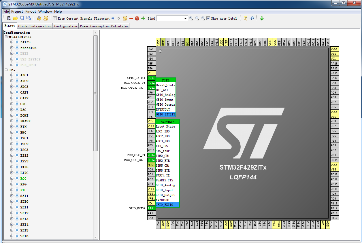Click the redo arrow icon
The width and height of the screenshot is (362, 243).
pyautogui.click(x=119, y=18)
